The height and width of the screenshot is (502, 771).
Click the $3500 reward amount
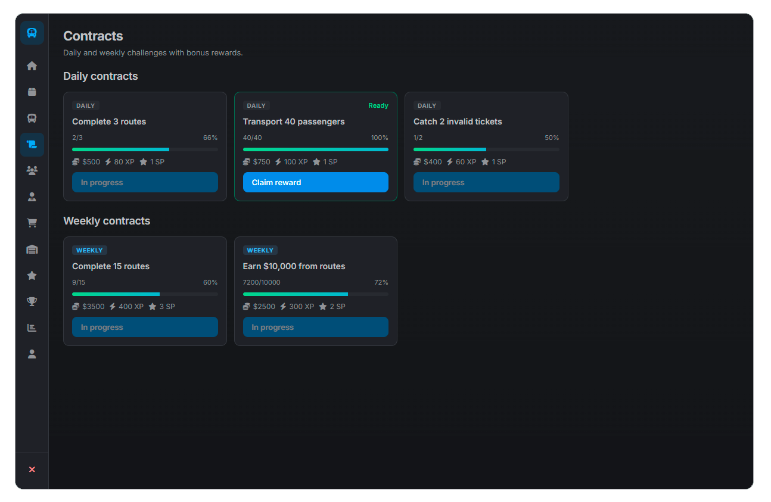point(94,307)
